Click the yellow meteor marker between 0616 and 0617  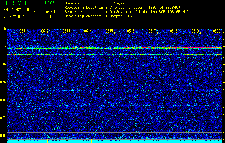click(x=147, y=141)
